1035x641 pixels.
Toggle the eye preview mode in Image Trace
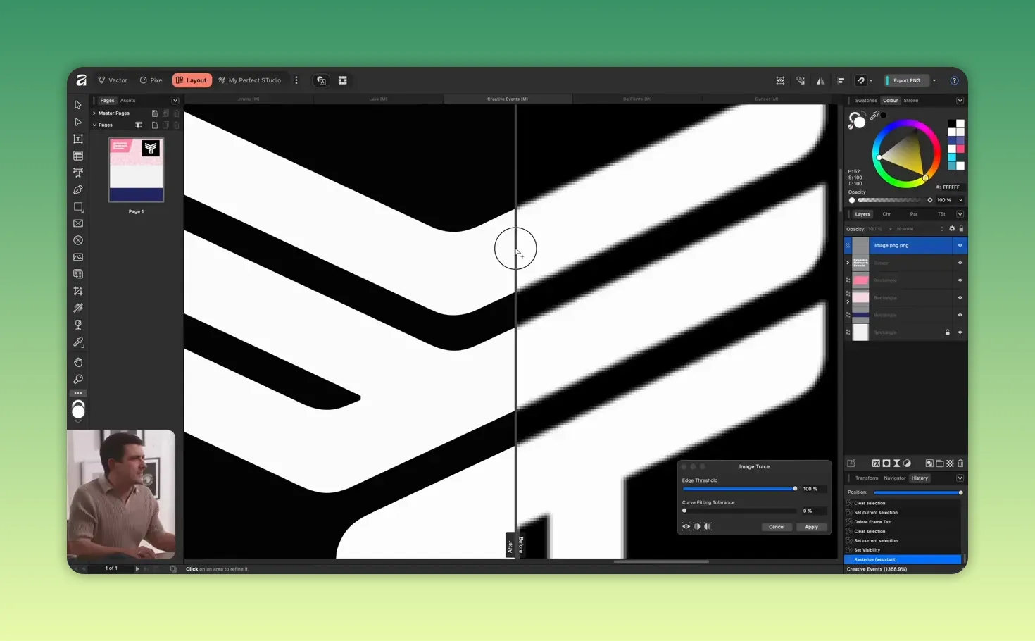(x=686, y=527)
